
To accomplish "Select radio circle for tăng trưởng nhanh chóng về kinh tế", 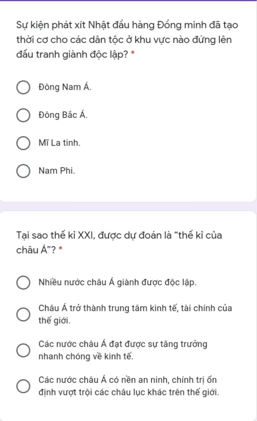I will (x=23, y=350).
